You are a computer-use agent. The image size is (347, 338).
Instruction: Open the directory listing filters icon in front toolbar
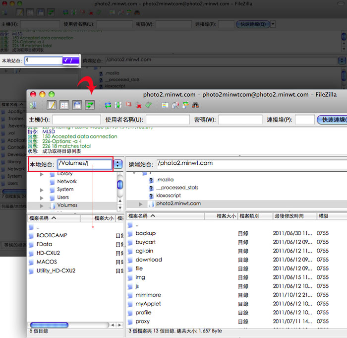(x=165, y=105)
